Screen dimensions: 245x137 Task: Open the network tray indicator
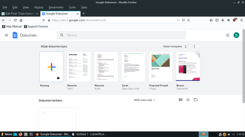(x=229, y=134)
